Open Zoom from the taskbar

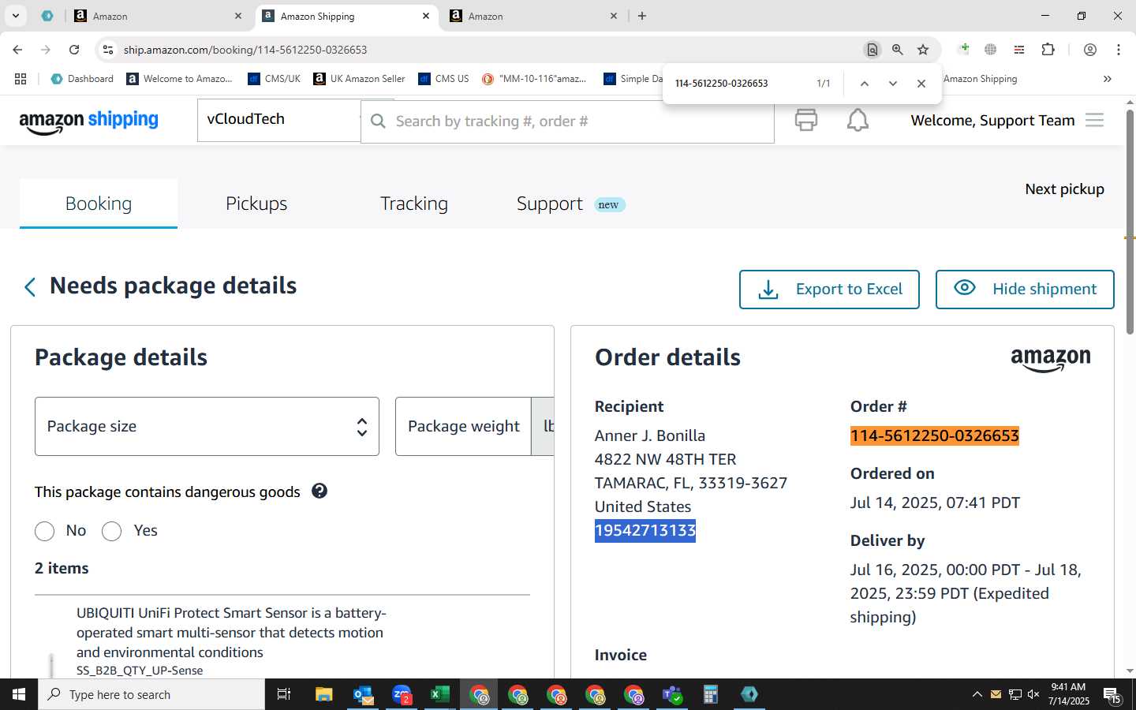click(x=402, y=694)
